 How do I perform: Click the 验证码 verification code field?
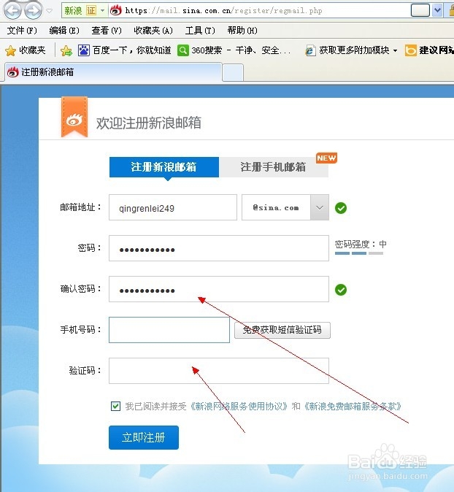219,371
